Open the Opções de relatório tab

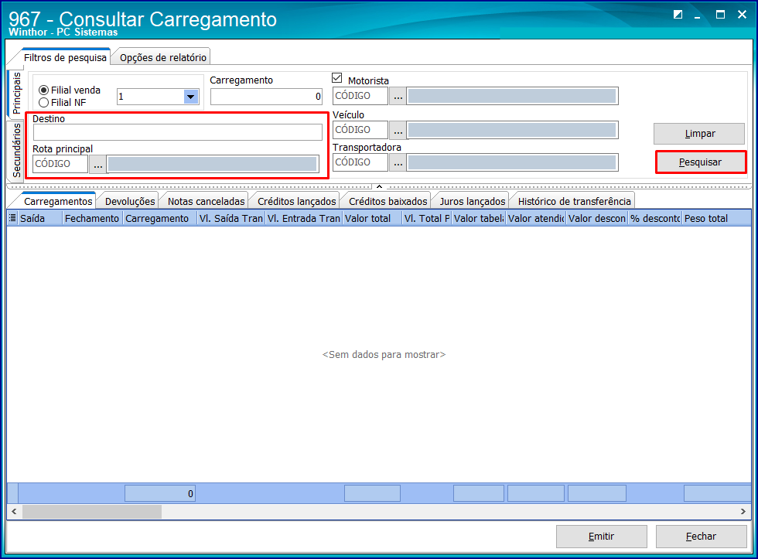pyautogui.click(x=163, y=57)
